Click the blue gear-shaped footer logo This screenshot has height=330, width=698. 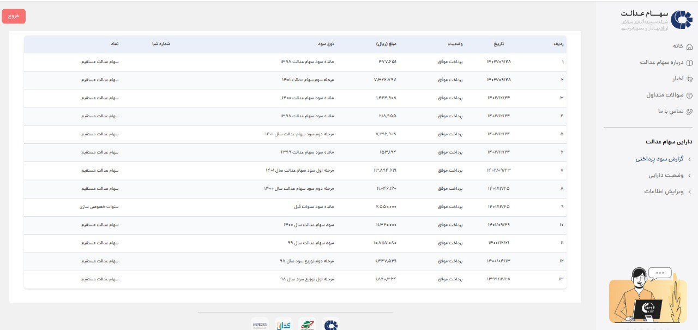click(331, 325)
